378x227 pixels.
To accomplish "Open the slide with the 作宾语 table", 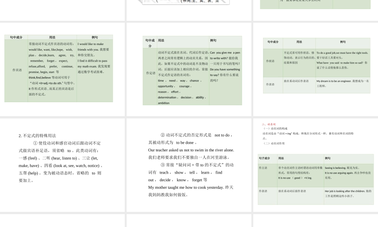I will pos(62,70).
